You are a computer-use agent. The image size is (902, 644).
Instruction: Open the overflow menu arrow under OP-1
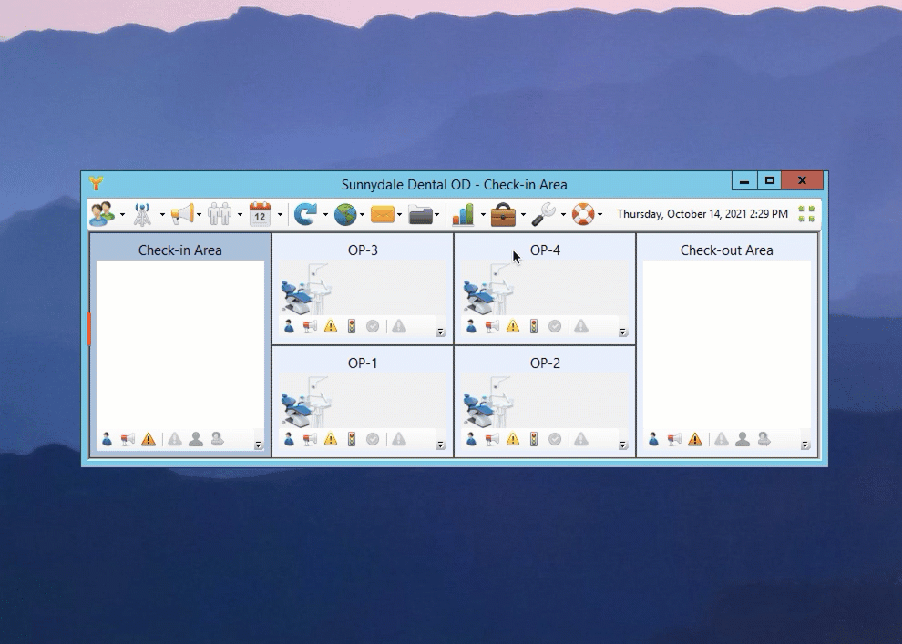[x=441, y=445]
